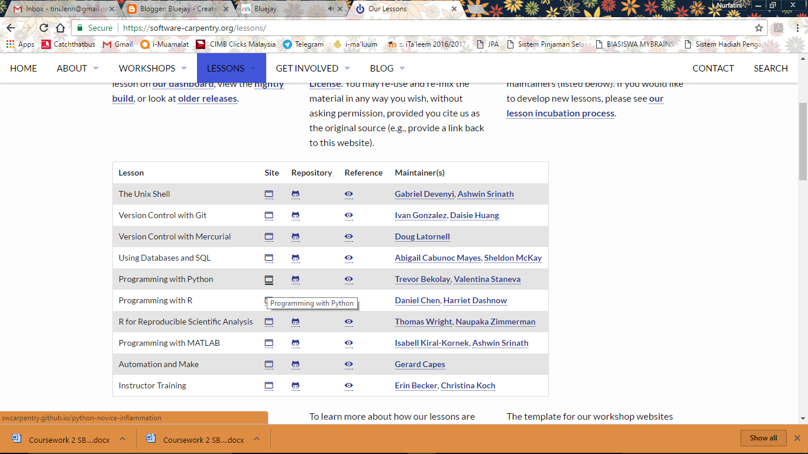
Task: Open repository icon for The Unix Shell
Action: click(295, 194)
